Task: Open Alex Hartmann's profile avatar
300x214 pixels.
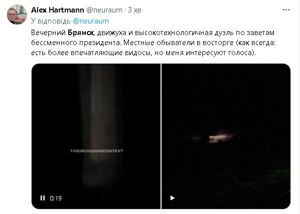Action: tap(17, 15)
